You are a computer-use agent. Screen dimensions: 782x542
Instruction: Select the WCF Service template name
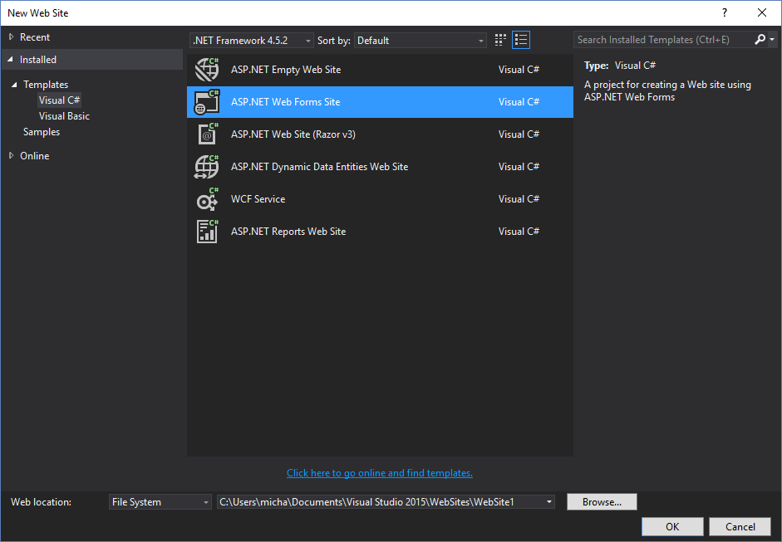tap(258, 198)
